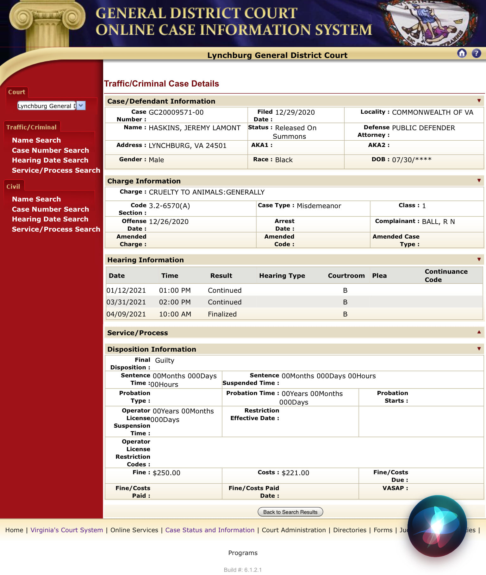This screenshot has height=575, width=486.
Task: Select the Civil tab
Action: (13, 186)
